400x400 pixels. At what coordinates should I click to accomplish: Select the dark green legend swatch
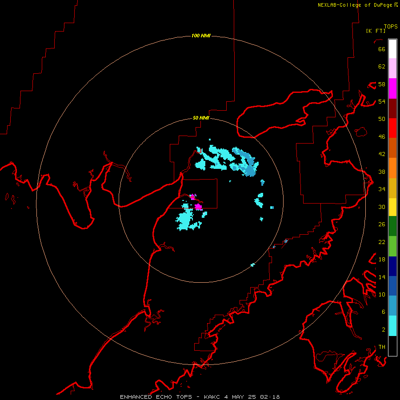point(392,226)
